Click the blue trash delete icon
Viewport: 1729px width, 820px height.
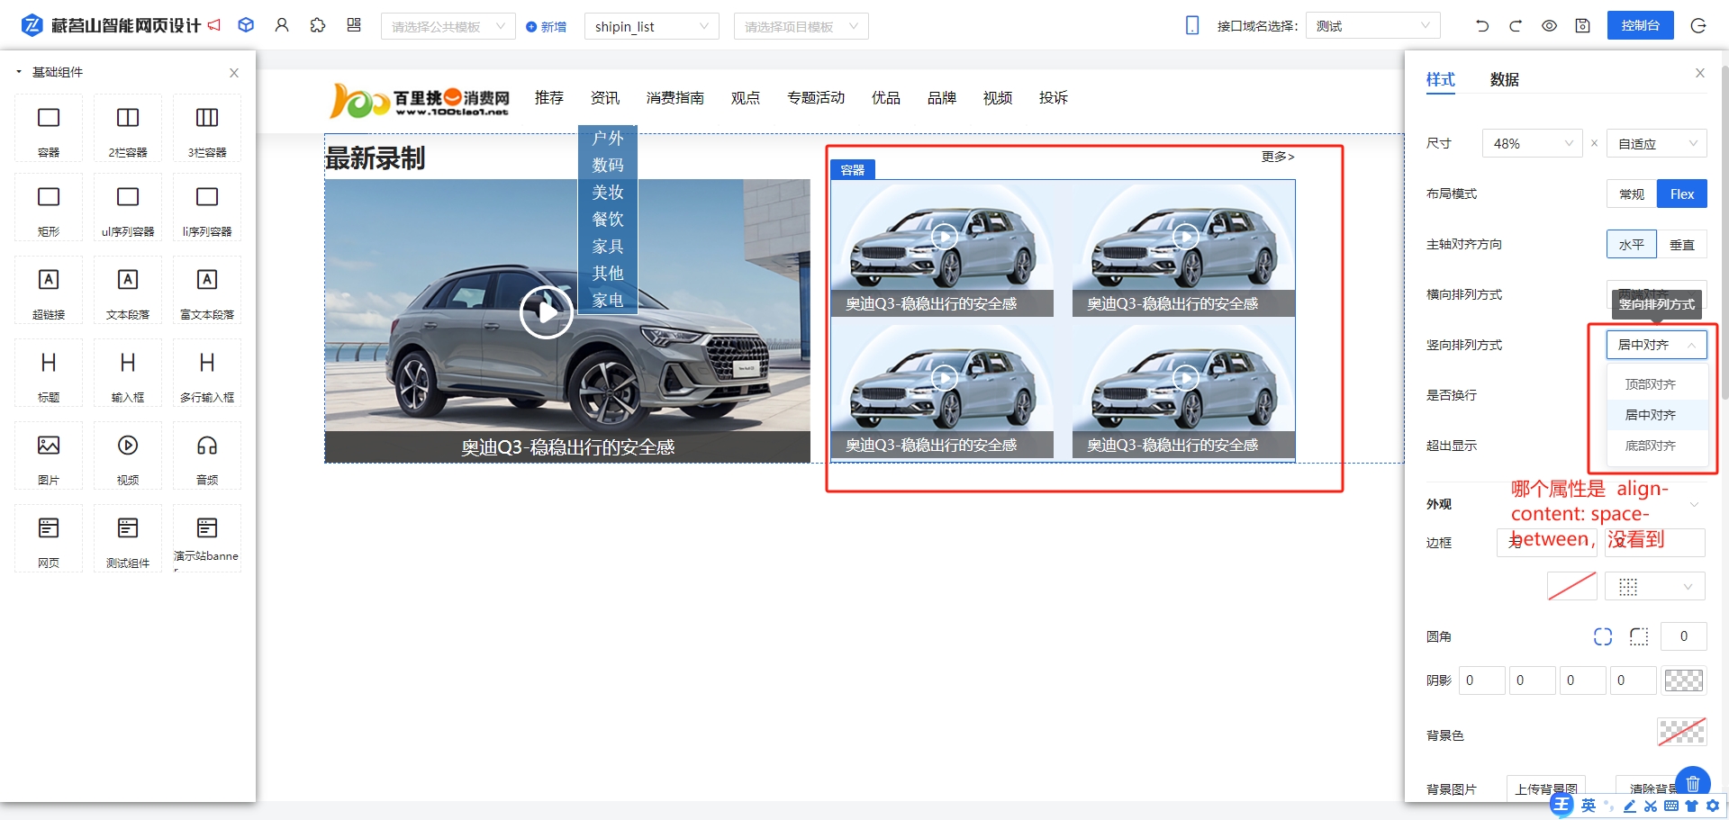1692,783
